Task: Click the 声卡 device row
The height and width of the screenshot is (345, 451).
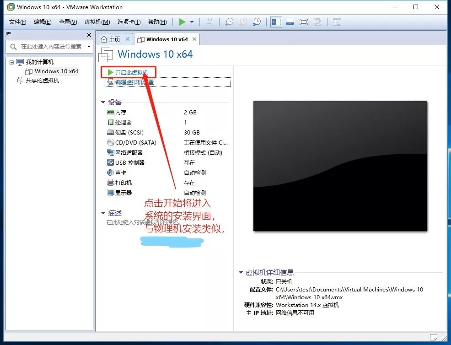Action: pos(167,172)
